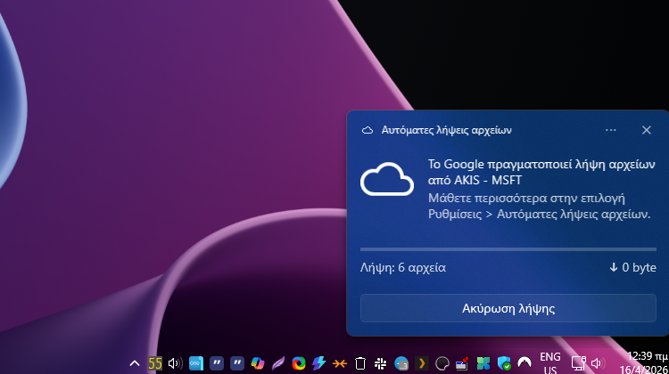
Task: Click the orange converging arrows tray icon
Action: (340, 363)
